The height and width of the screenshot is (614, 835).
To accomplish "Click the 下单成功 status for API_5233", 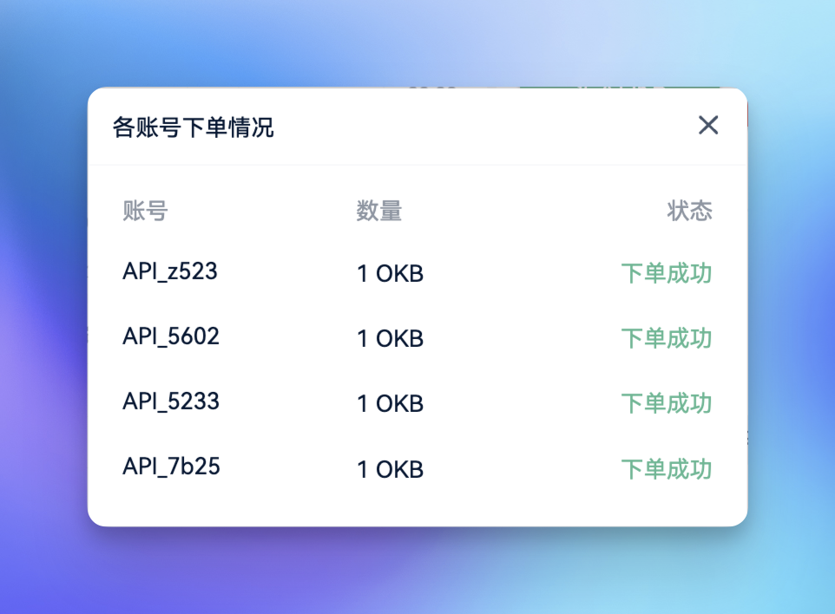I will pyautogui.click(x=665, y=403).
